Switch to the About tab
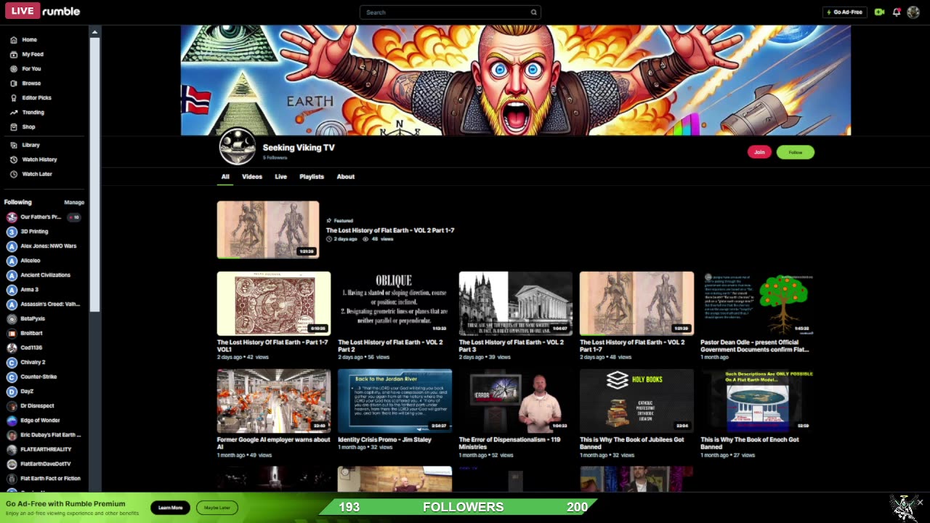930x523 pixels. point(346,177)
